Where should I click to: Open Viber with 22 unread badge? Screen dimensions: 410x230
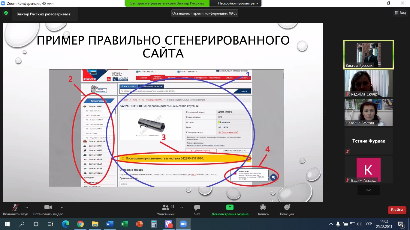pyautogui.click(x=168, y=224)
